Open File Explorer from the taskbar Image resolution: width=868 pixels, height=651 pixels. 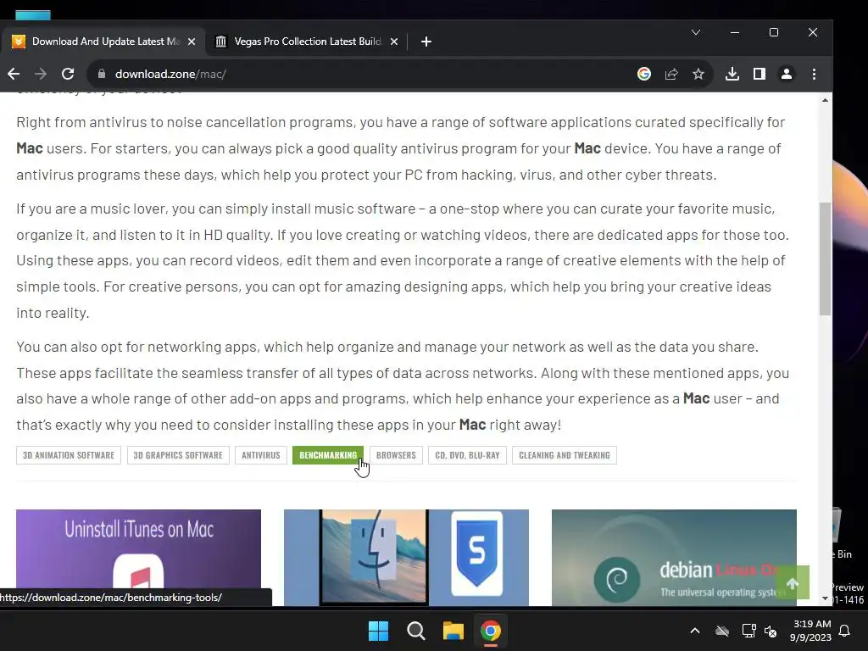[453, 631]
